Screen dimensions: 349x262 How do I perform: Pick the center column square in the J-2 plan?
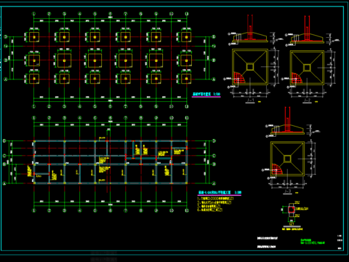(307, 68)
